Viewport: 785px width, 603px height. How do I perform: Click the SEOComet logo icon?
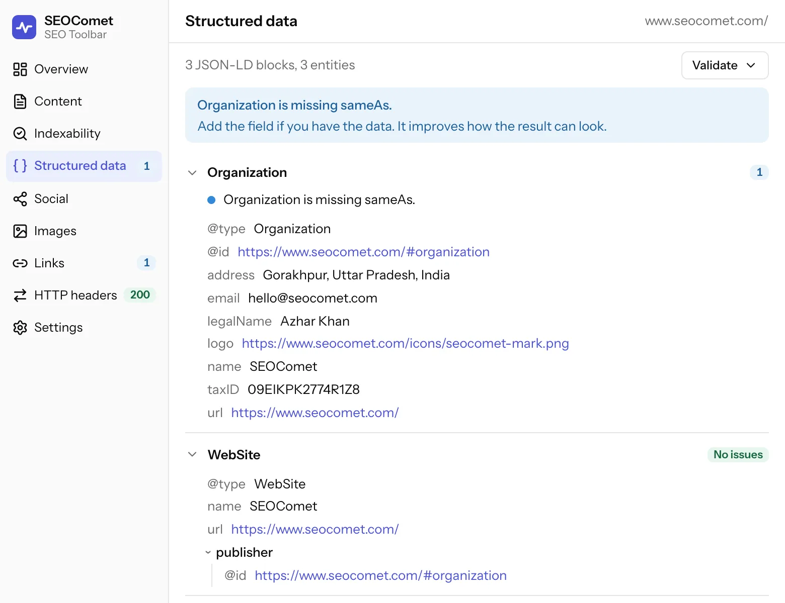(24, 27)
